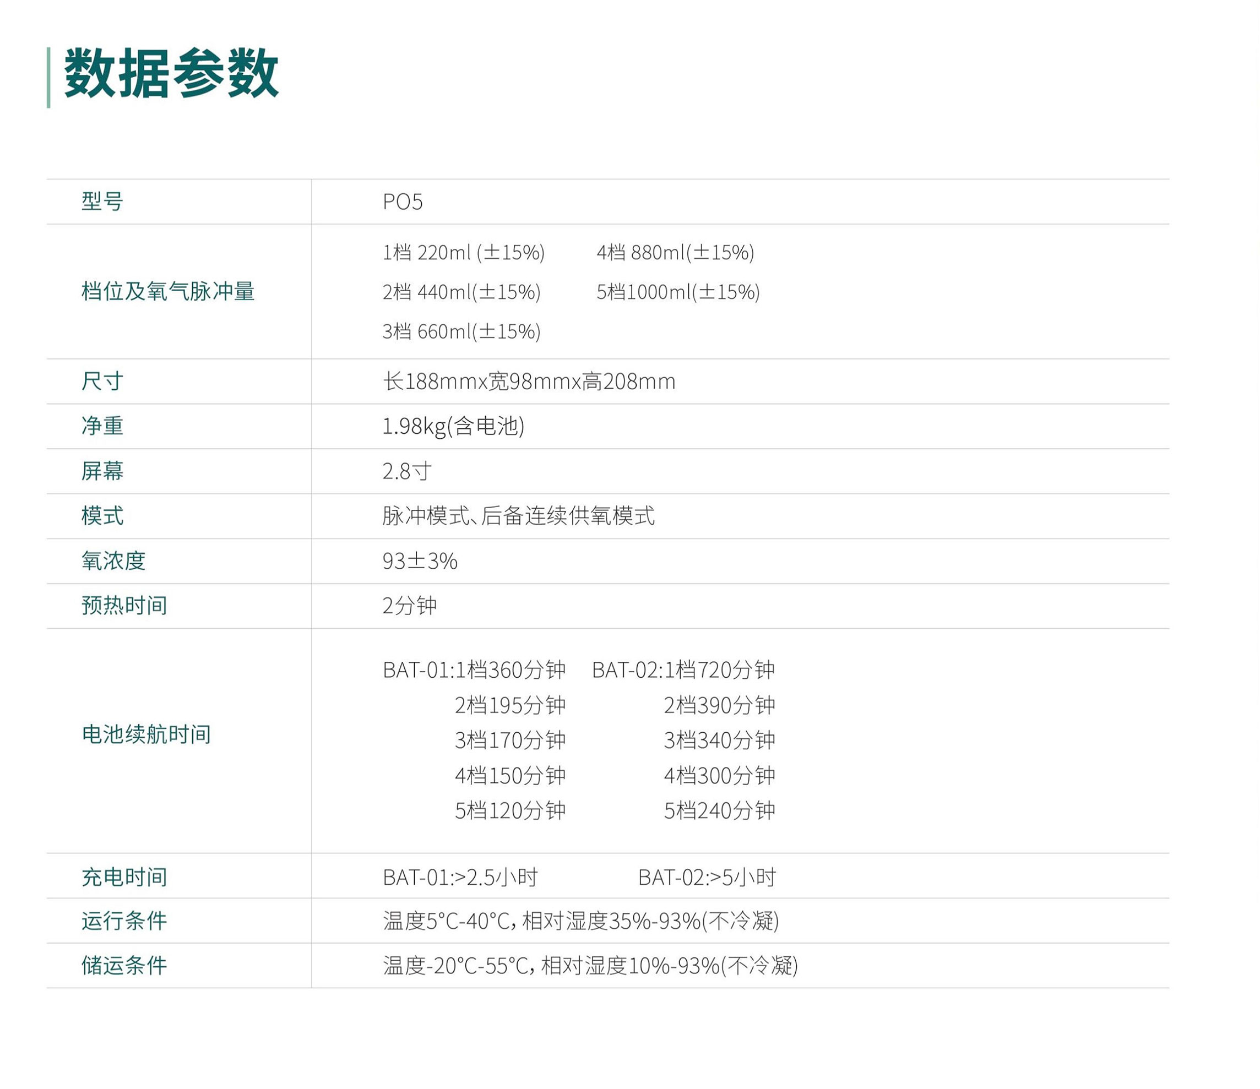
Task: Click the 2档390分钟 battery entry
Action: (x=719, y=705)
